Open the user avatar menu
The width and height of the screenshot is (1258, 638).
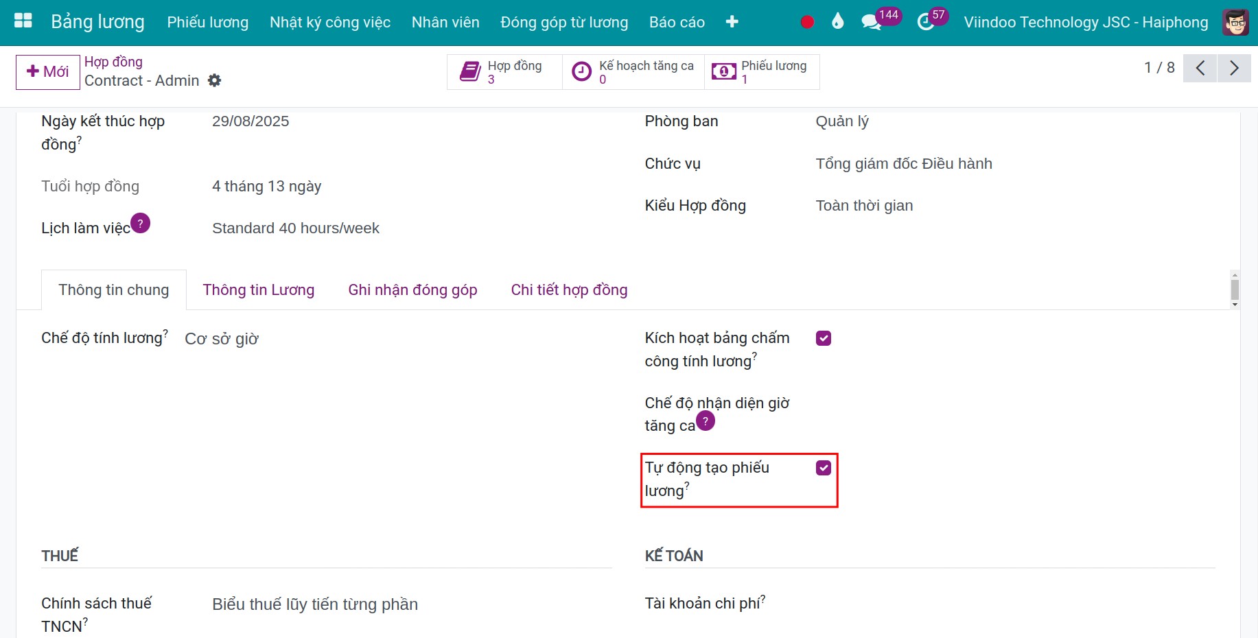coord(1236,22)
